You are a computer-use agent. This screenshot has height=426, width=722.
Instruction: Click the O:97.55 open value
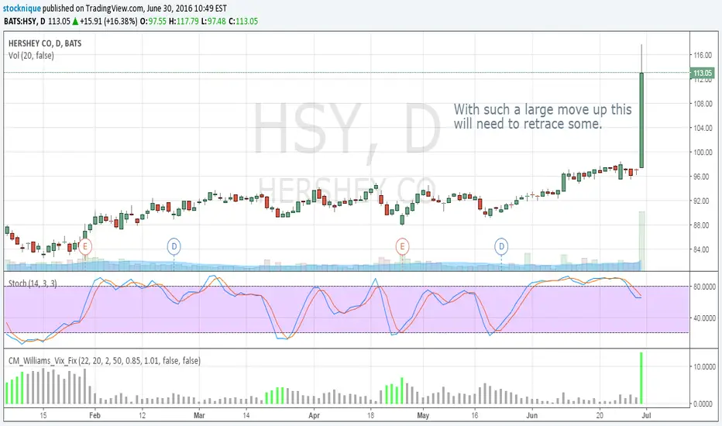tap(153, 21)
